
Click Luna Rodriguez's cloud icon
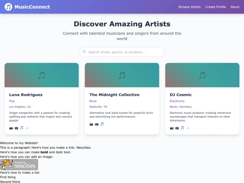tap(27, 128)
